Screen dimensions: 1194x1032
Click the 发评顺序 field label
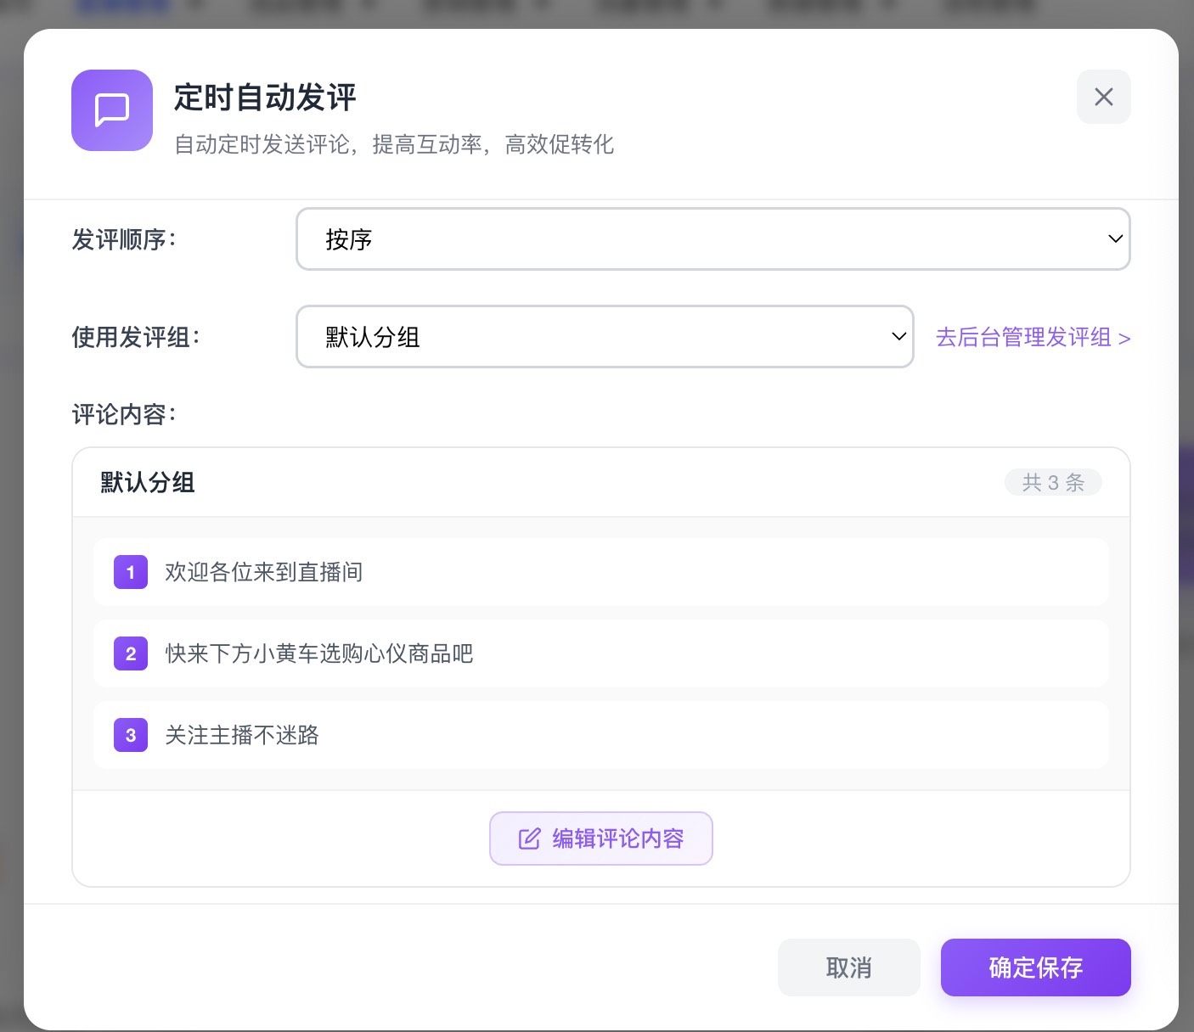pyautogui.click(x=124, y=239)
